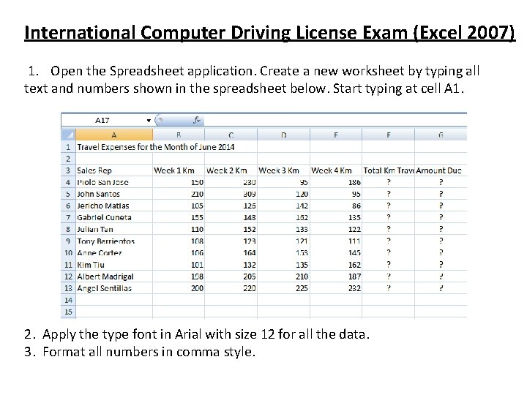This screenshot has width=527, height=395.
Task: Select the cell 'Anne Cortez'
Action: point(114,253)
